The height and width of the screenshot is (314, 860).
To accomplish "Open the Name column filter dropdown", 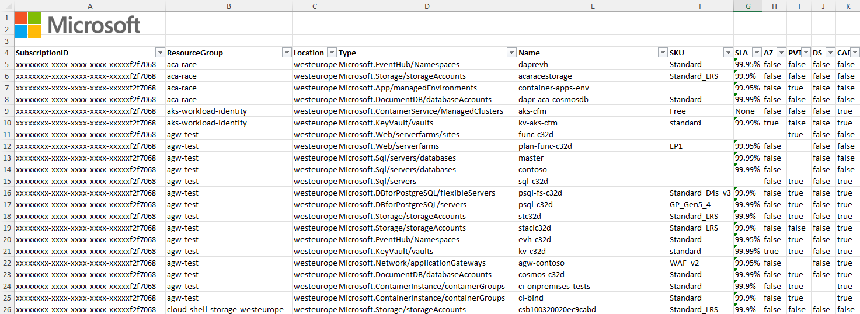I will pos(663,53).
